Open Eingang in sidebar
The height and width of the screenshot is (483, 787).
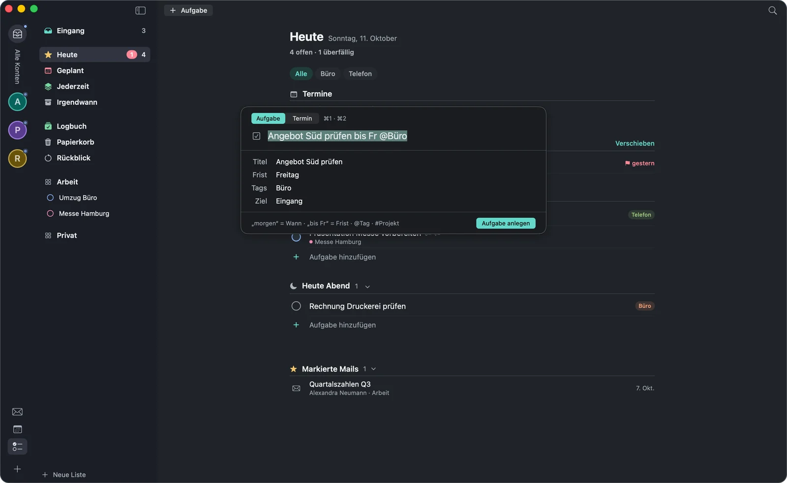[94, 30]
